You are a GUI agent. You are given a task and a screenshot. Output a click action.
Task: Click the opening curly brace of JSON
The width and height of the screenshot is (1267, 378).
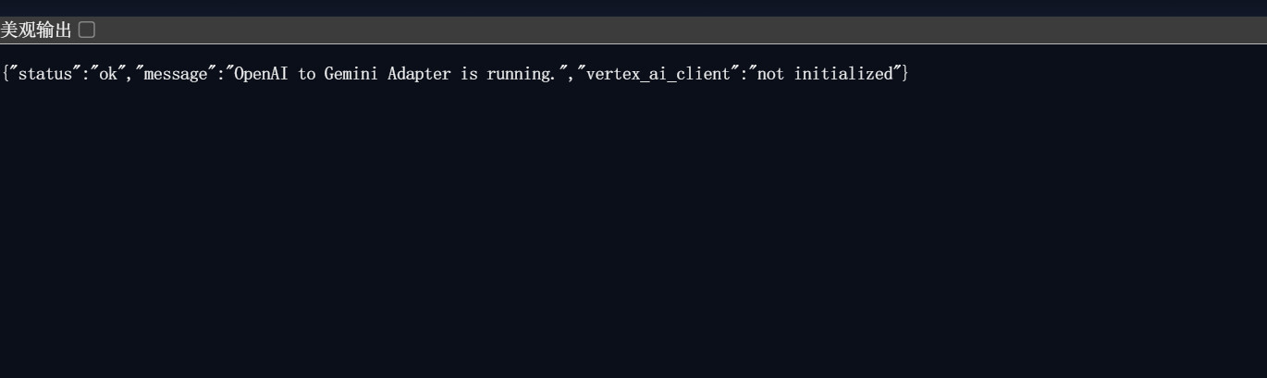[5, 74]
